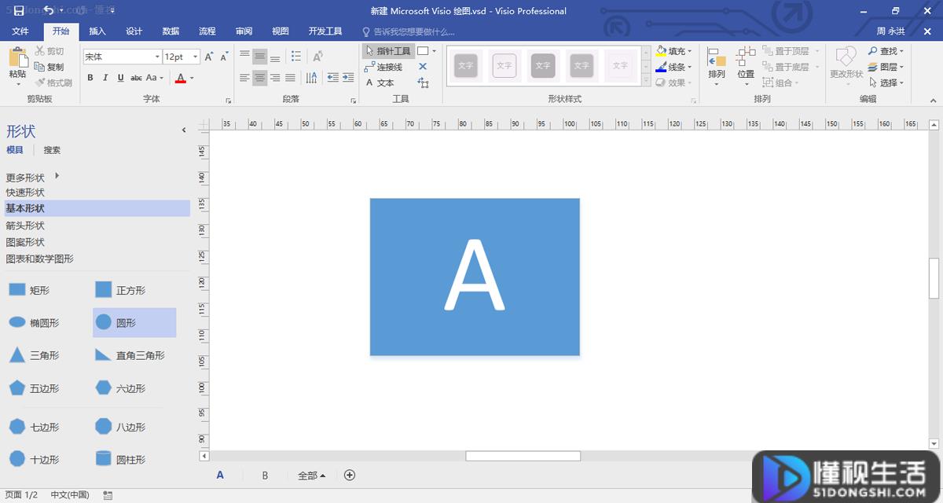Expand the Fill (填充) dropdown
Viewport: 943px width, 503px height.
[x=690, y=51]
